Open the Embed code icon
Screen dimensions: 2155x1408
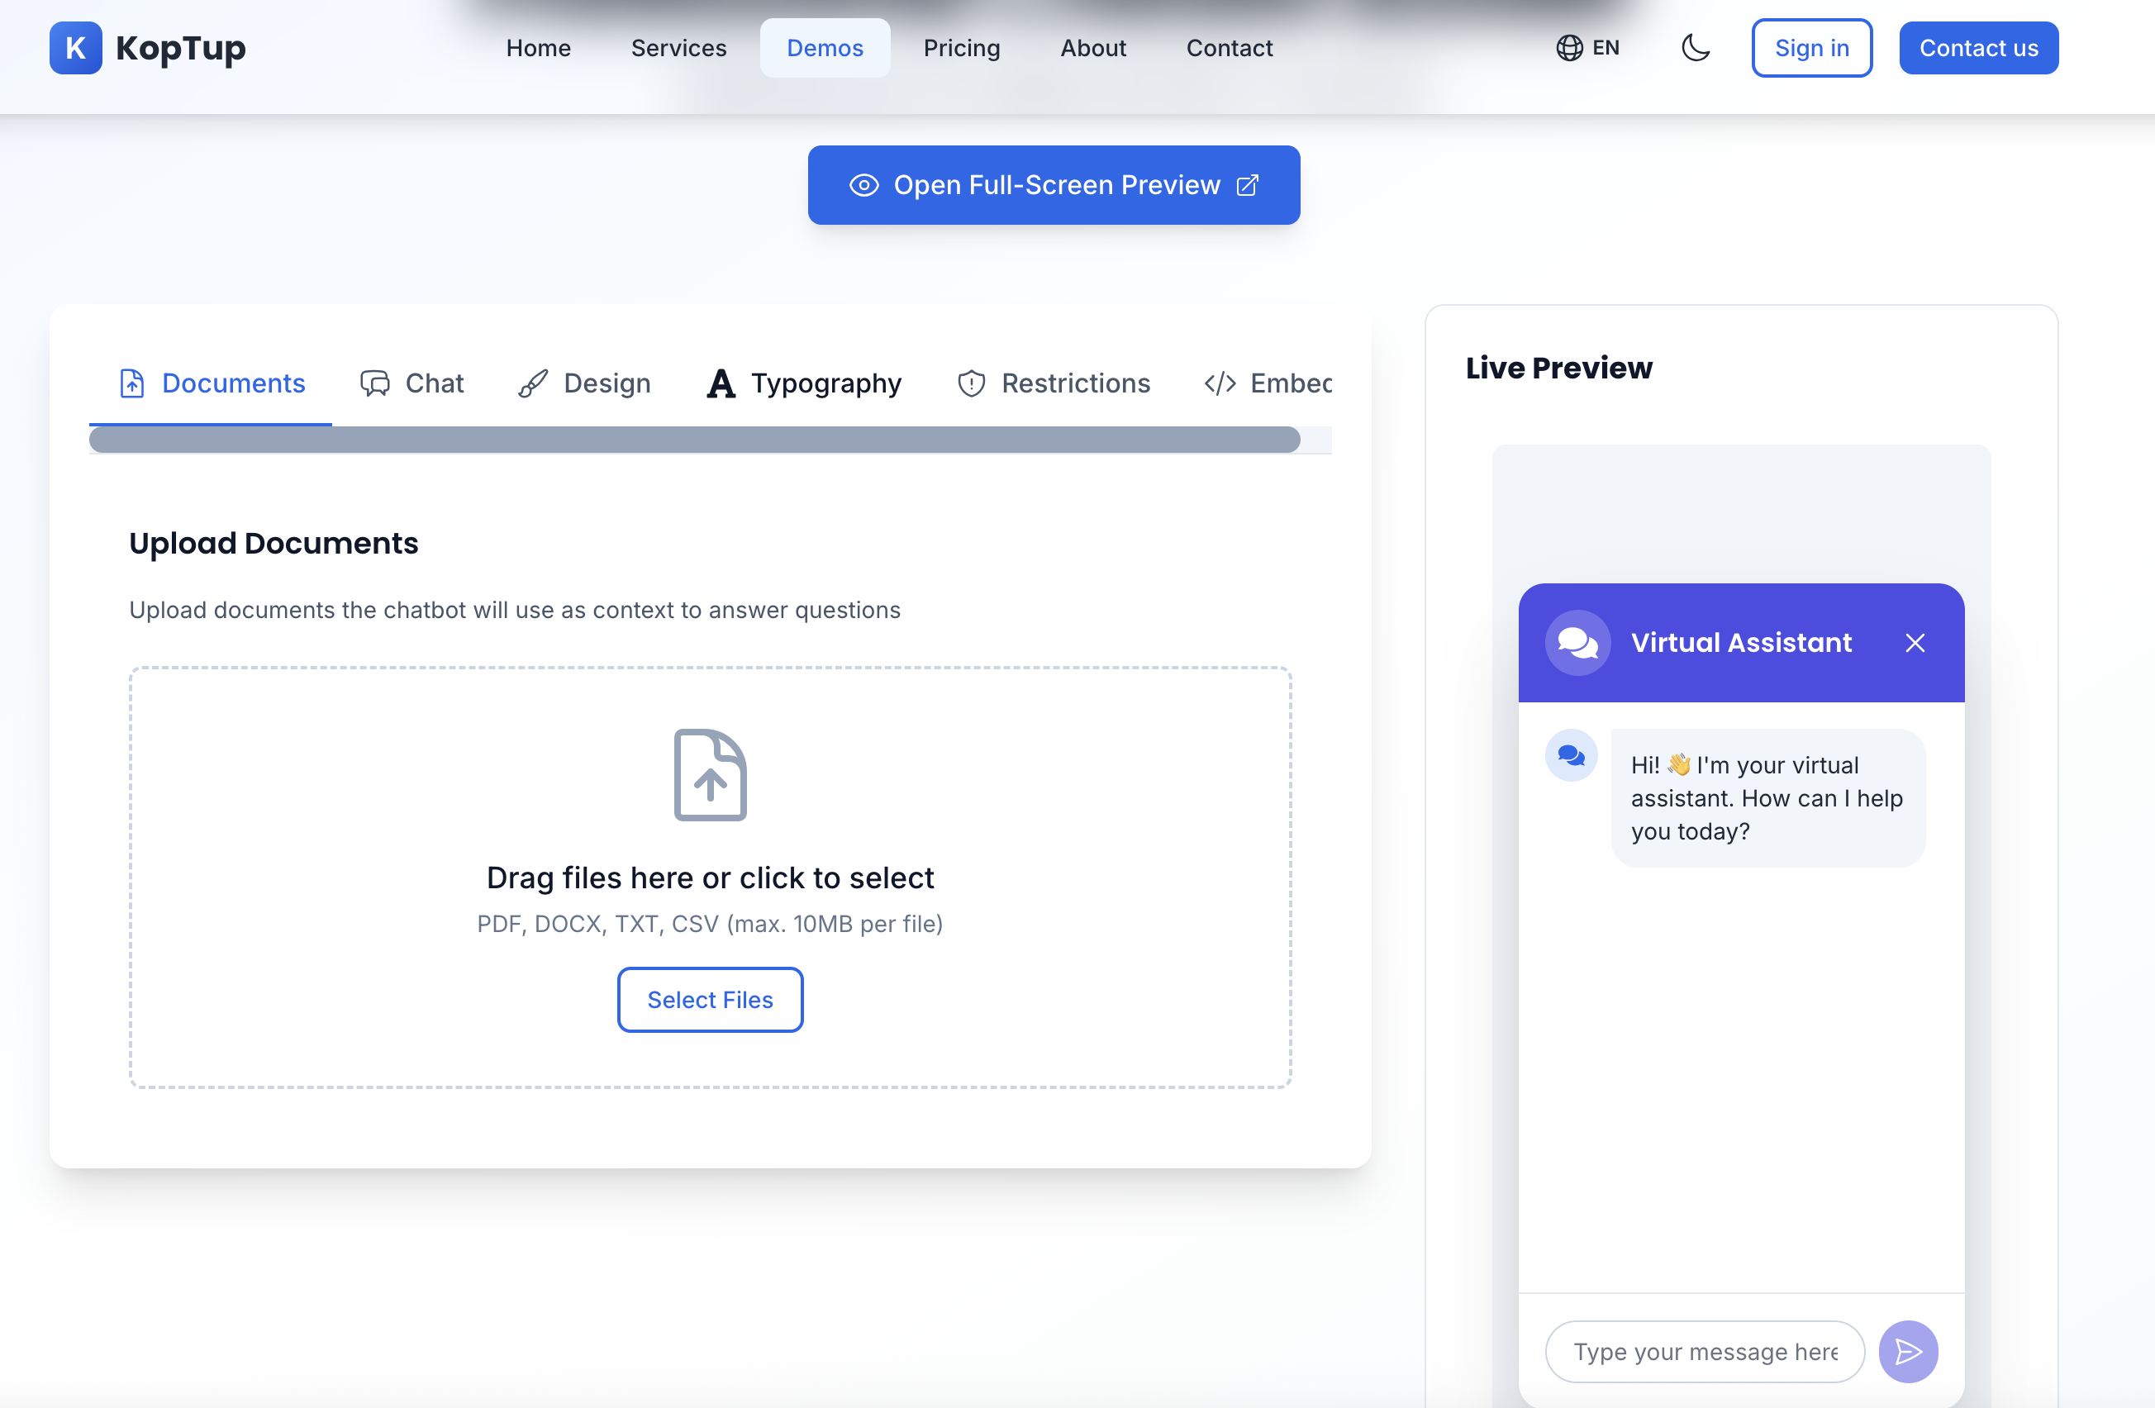click(1219, 383)
